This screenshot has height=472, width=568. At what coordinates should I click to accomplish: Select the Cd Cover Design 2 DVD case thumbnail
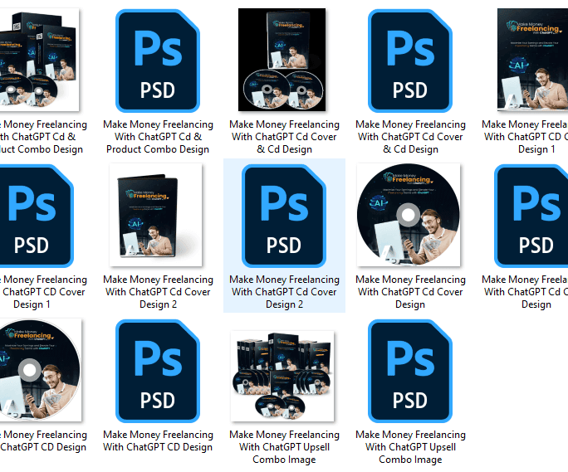pos(156,215)
